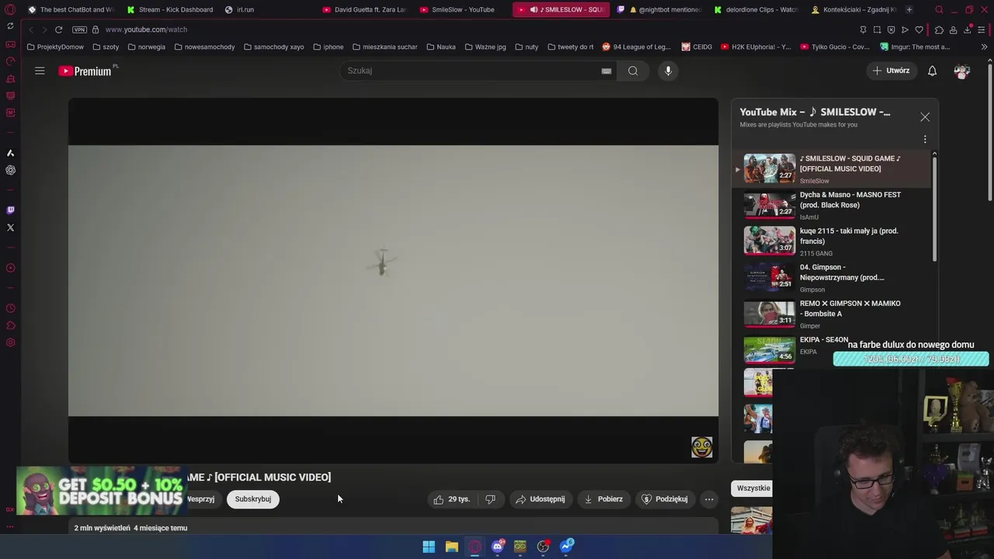
Task: Open the Mix playlist three-dot options
Action: coord(925,139)
